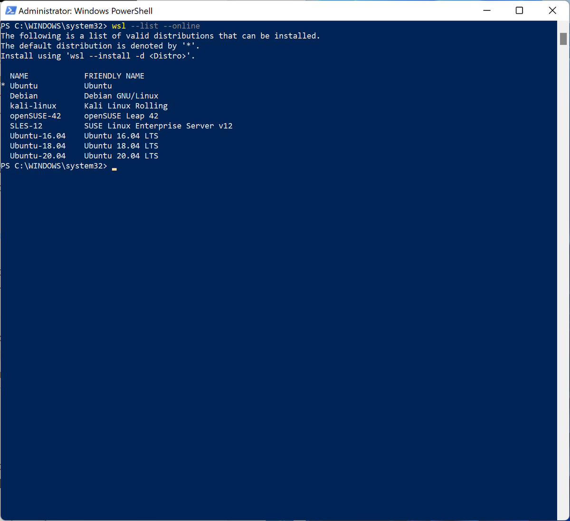This screenshot has width=570, height=521.
Task: Select the Ubuntu-18.04 distribution line
Action: click(x=38, y=145)
